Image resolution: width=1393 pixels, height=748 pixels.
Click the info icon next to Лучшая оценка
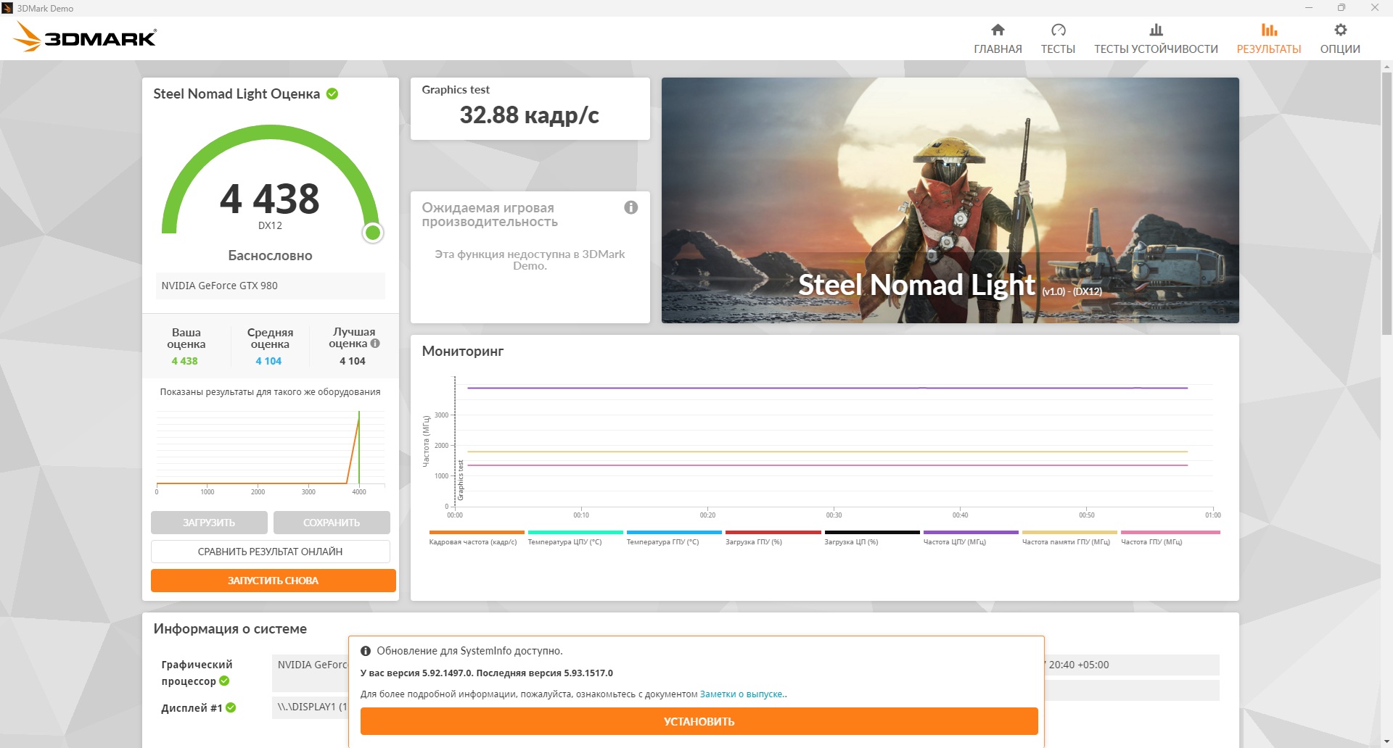[x=375, y=344]
